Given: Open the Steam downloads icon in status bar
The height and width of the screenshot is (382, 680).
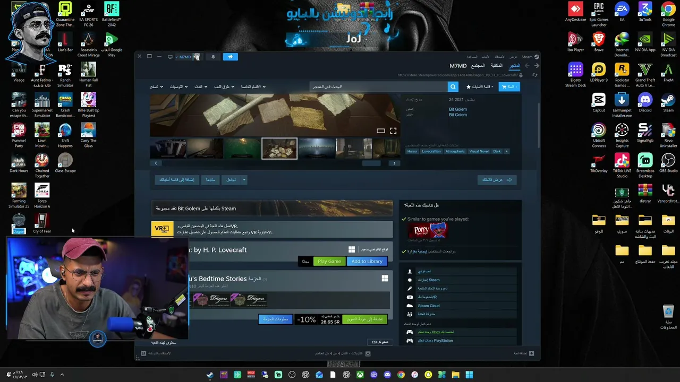Looking at the screenshot, I should 369,353.
